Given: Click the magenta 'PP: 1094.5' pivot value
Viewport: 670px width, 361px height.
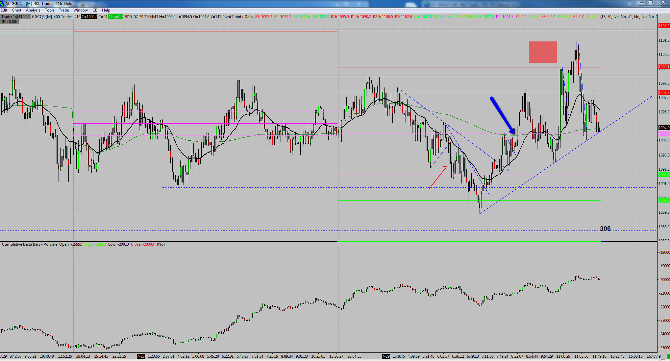Looking at the screenshot, I should coord(505,17).
